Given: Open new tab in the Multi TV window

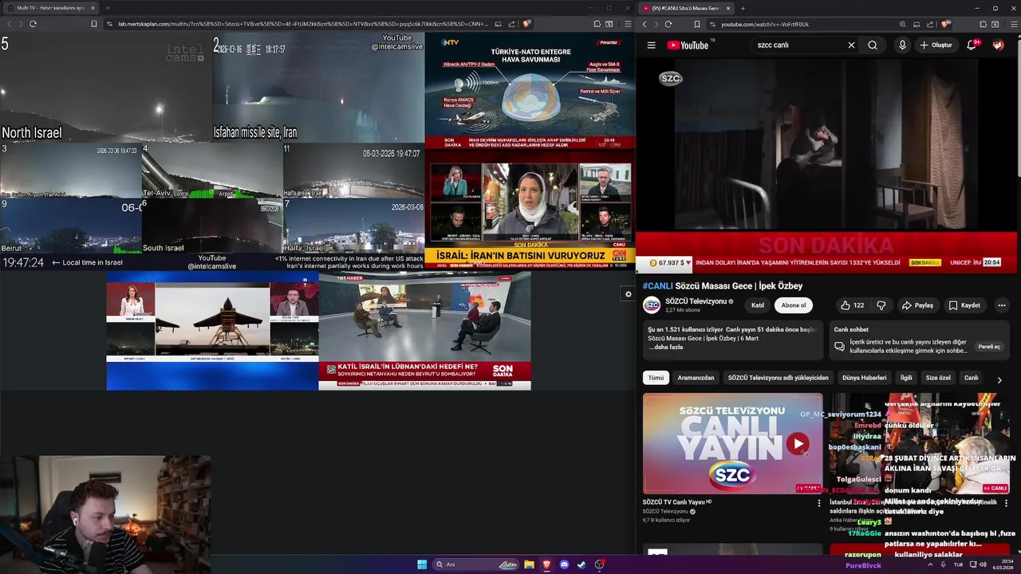Looking at the screenshot, I should click(x=107, y=8).
